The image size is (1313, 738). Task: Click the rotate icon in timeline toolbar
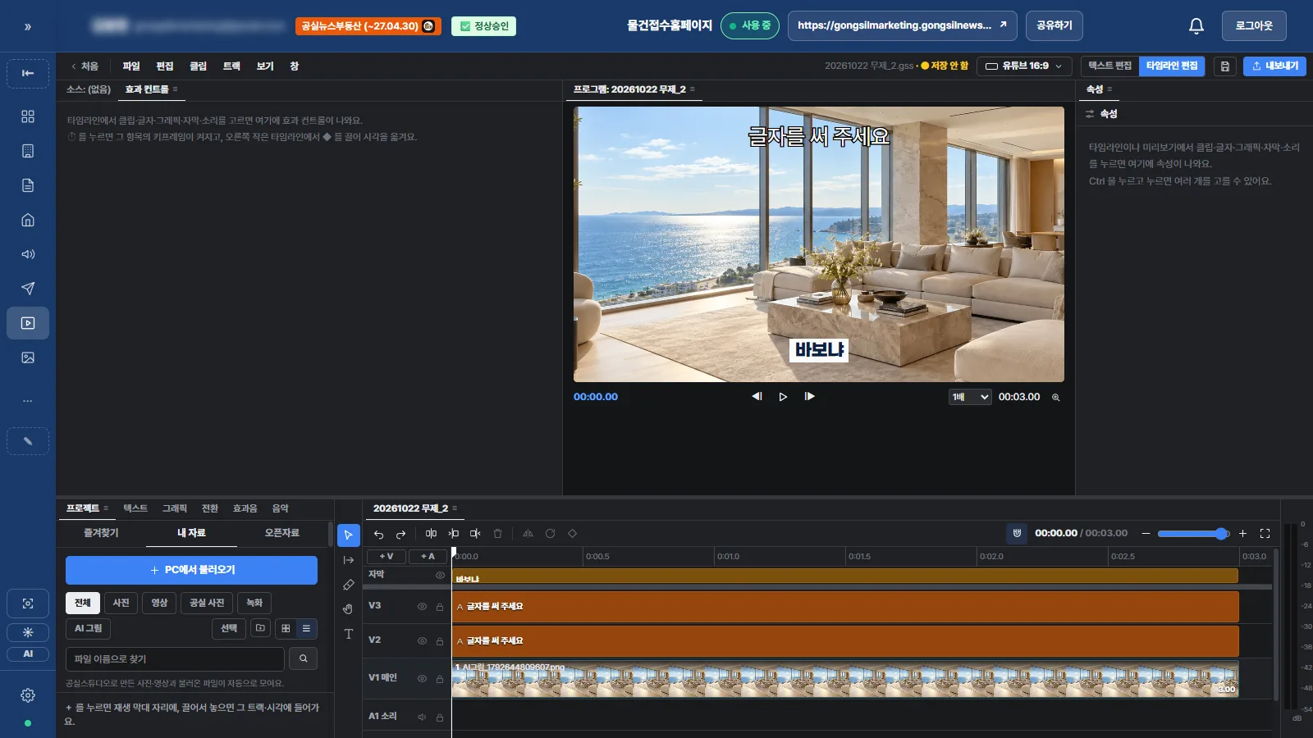click(550, 534)
